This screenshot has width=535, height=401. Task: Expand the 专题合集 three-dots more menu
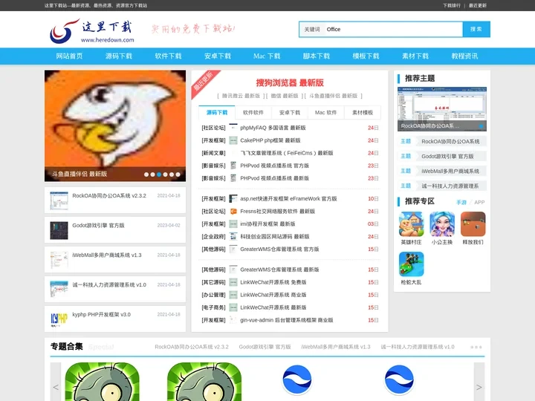click(x=476, y=347)
